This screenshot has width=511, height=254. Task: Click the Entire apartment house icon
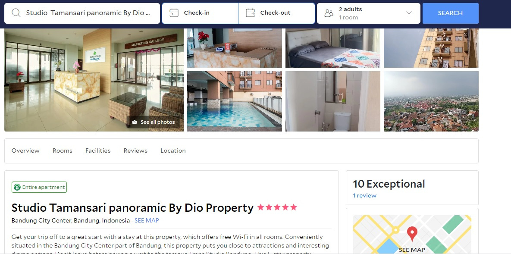point(17,188)
